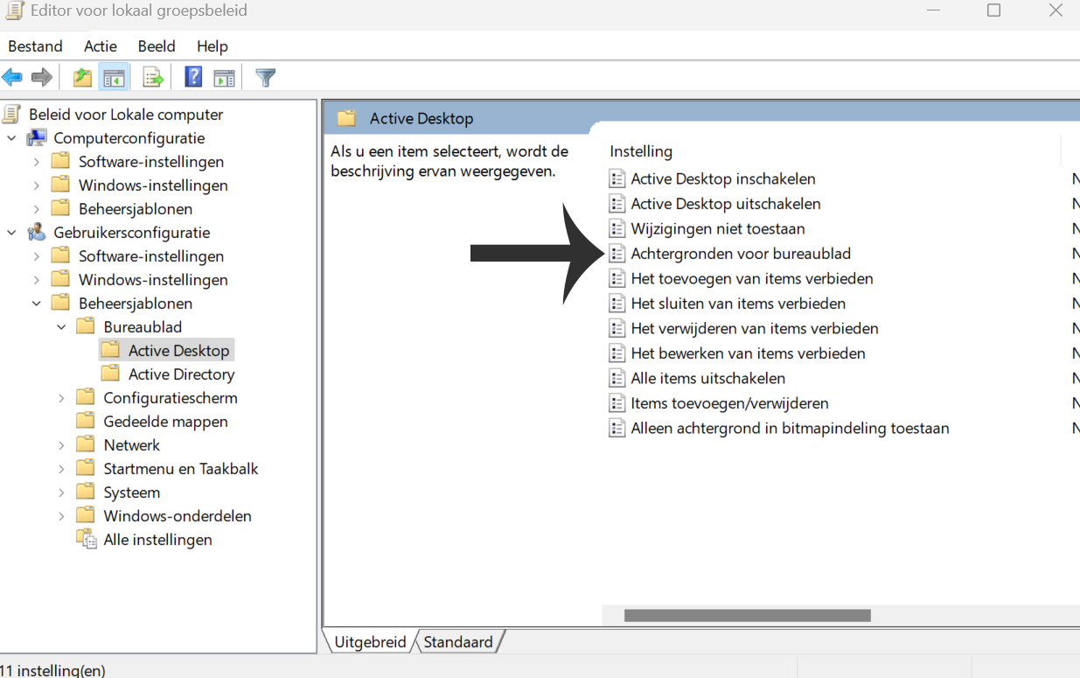Expand Software-instellingen under Gebruikersconfiguratie
The height and width of the screenshot is (678, 1080).
(36, 256)
